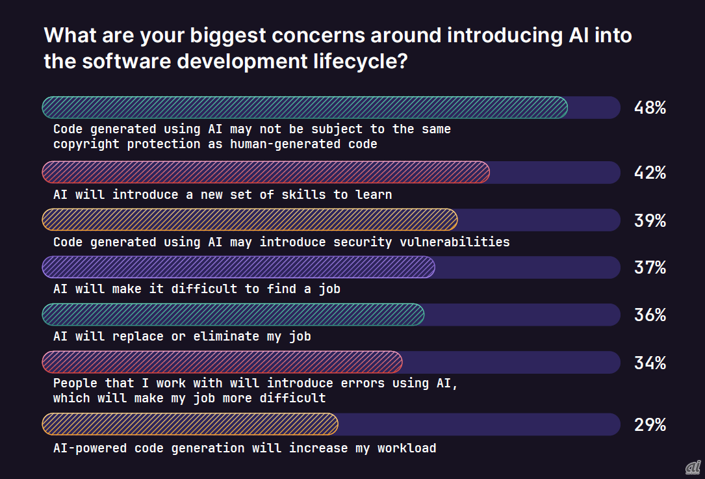
Task: Select "AI will make it difficult to find a job"
Action: [197, 289]
